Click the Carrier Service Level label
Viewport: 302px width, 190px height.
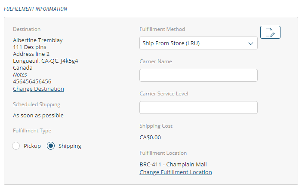tap(164, 94)
